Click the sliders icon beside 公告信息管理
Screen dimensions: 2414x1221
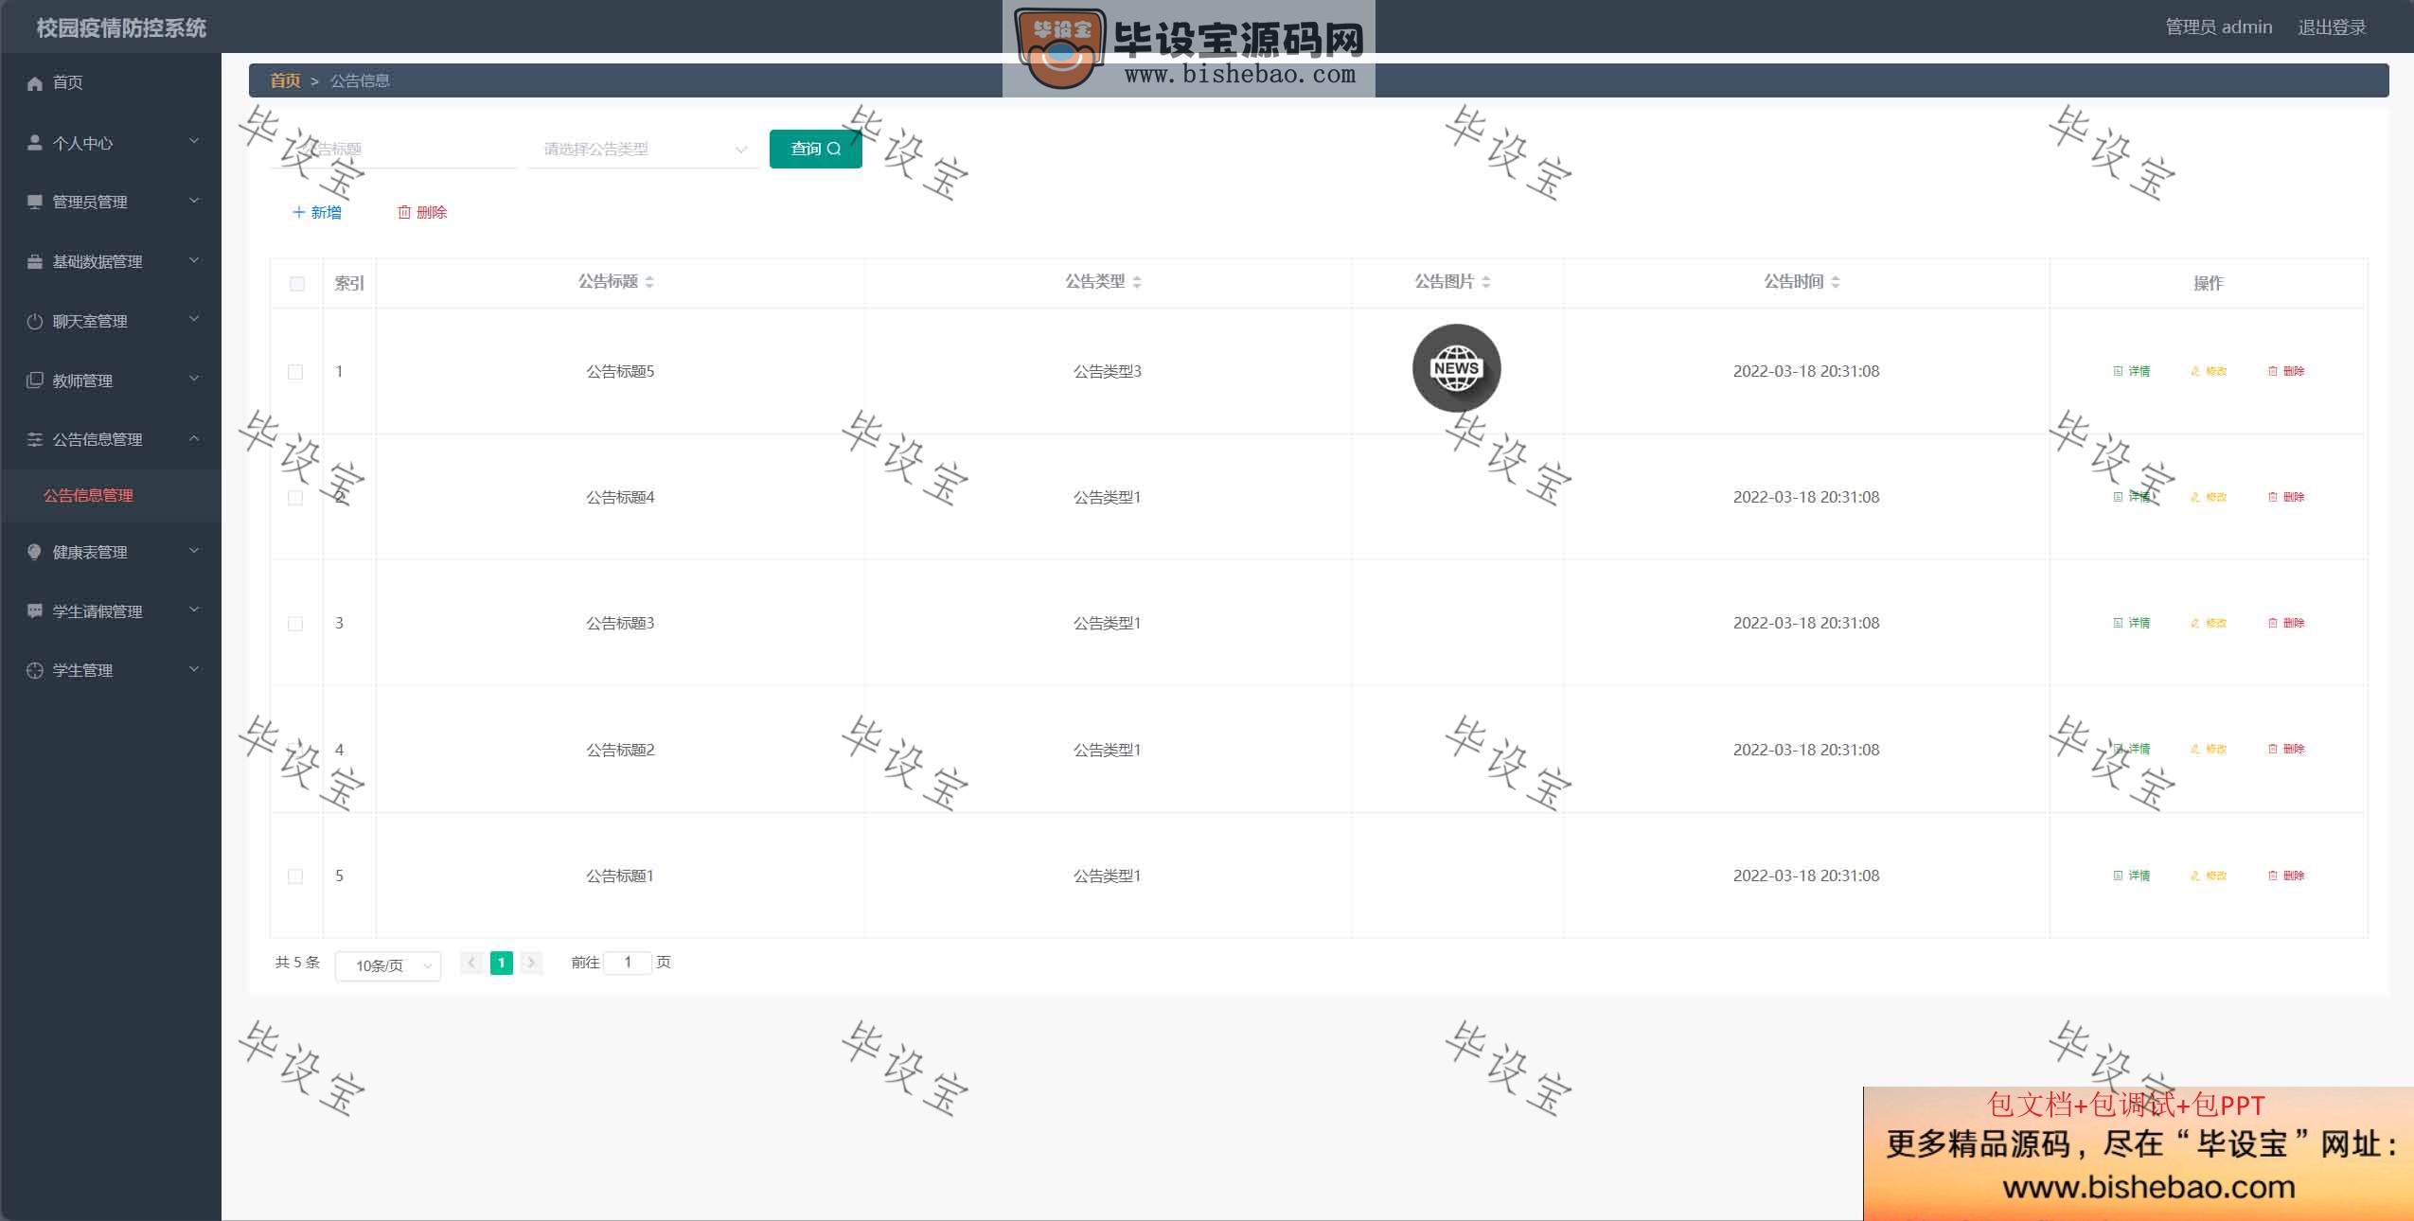click(x=35, y=439)
